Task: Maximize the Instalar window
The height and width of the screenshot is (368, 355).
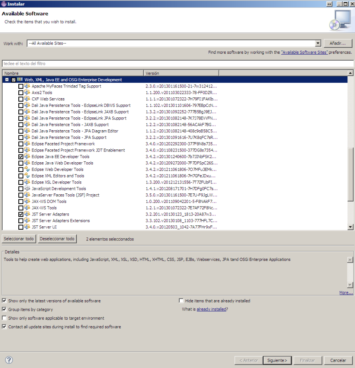Action: point(346,4)
